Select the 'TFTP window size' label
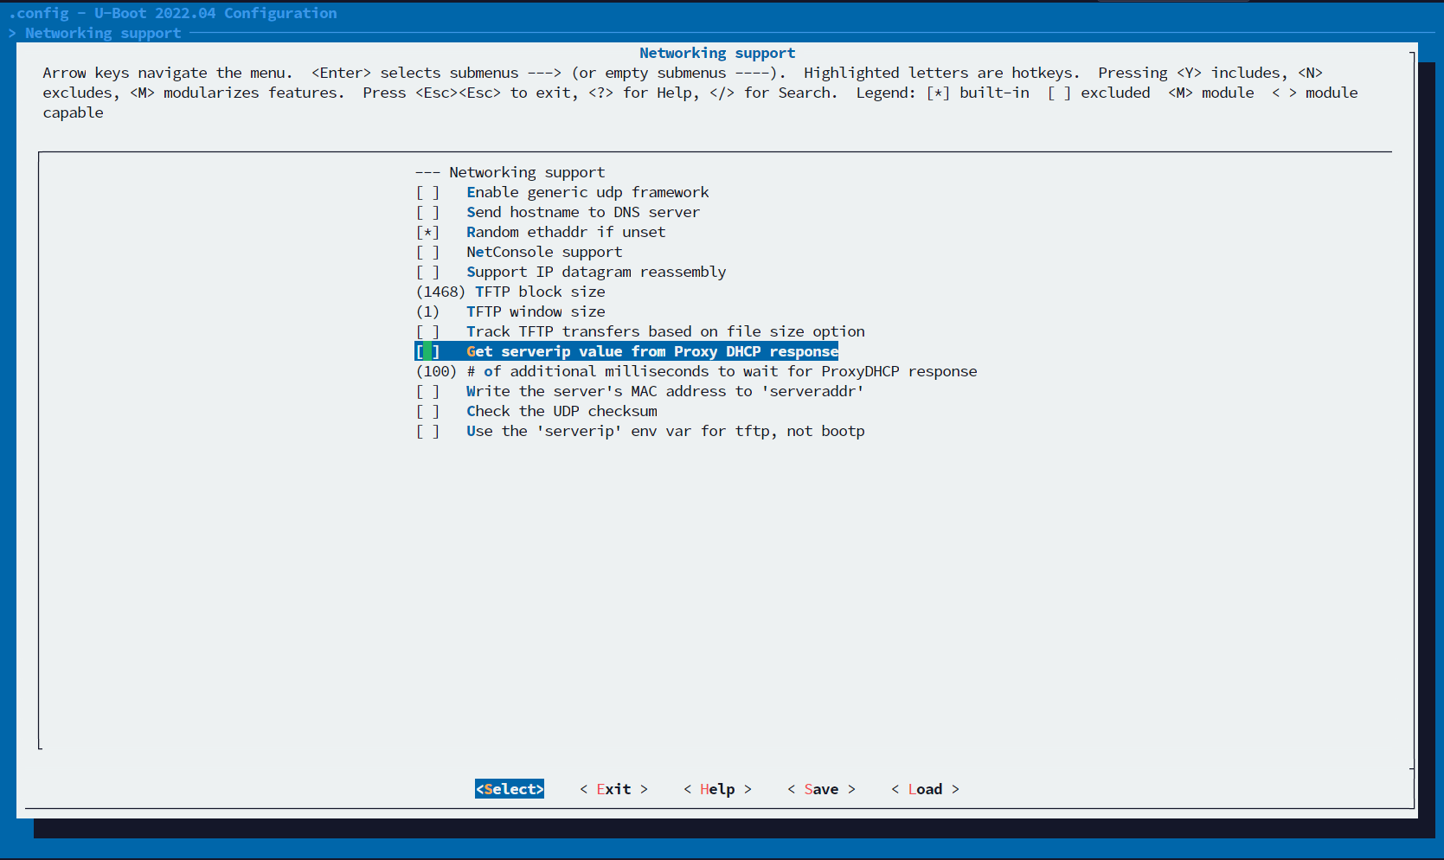Image resolution: width=1444 pixels, height=860 pixels. click(536, 311)
